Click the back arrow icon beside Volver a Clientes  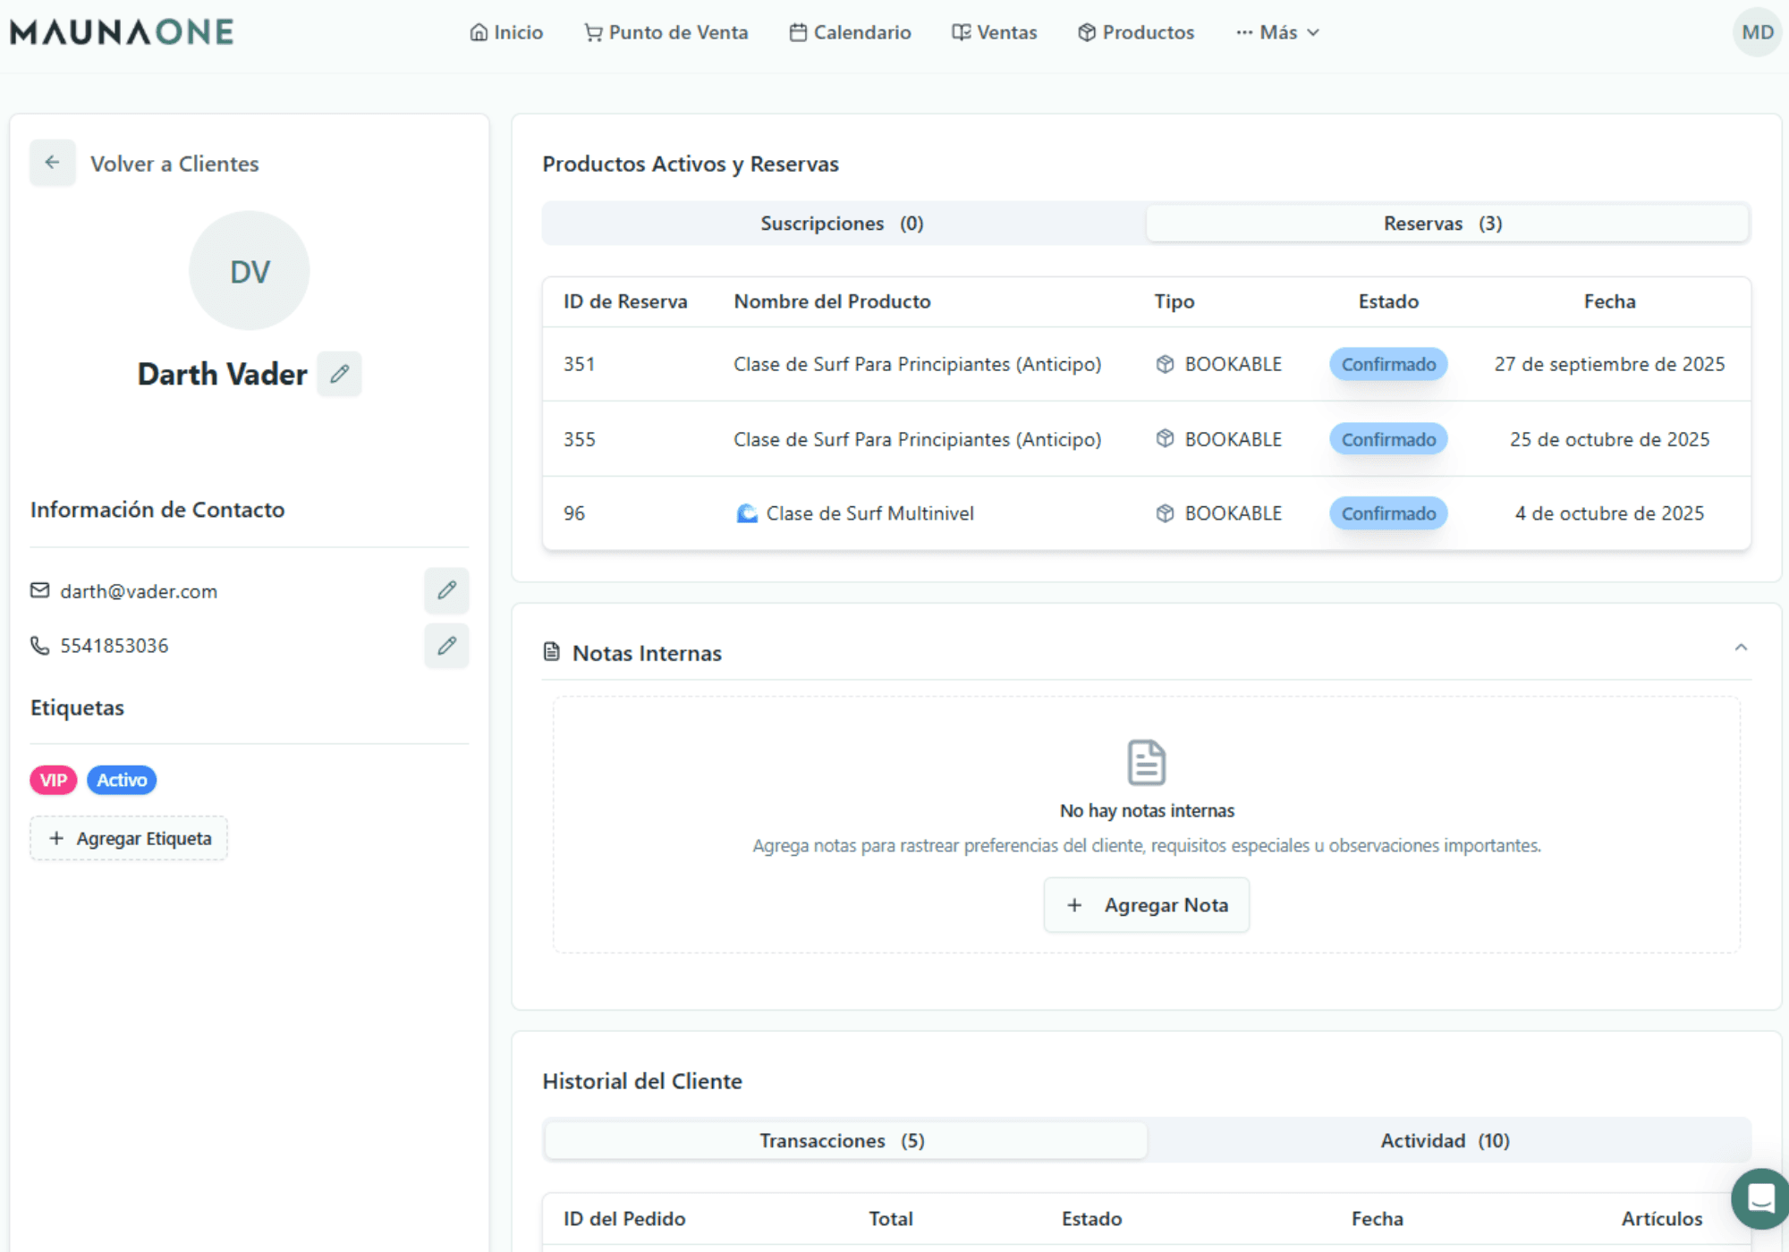point(52,163)
